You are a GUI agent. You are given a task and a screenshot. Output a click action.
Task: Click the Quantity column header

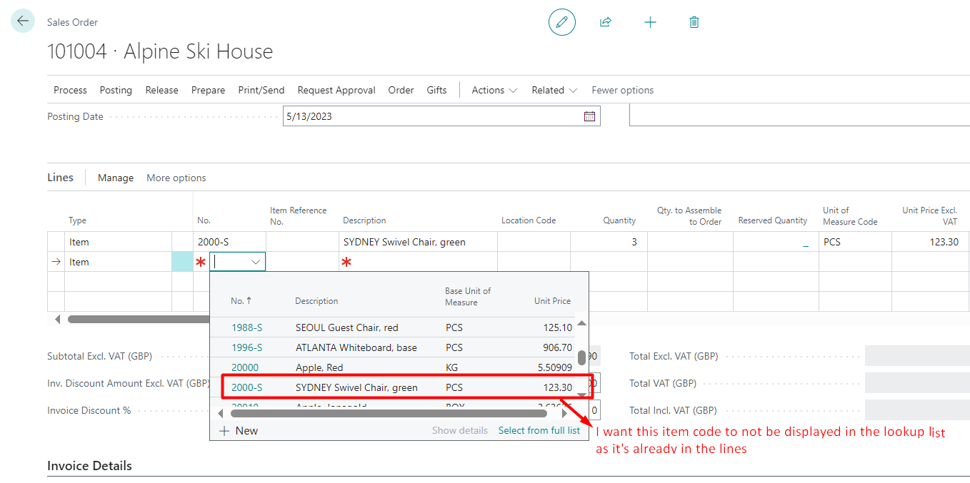tap(619, 220)
